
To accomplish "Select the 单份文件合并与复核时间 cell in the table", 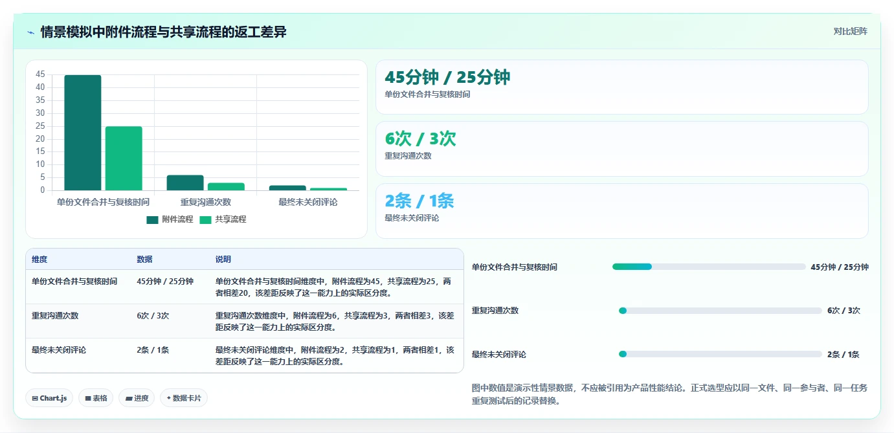I will tap(74, 282).
